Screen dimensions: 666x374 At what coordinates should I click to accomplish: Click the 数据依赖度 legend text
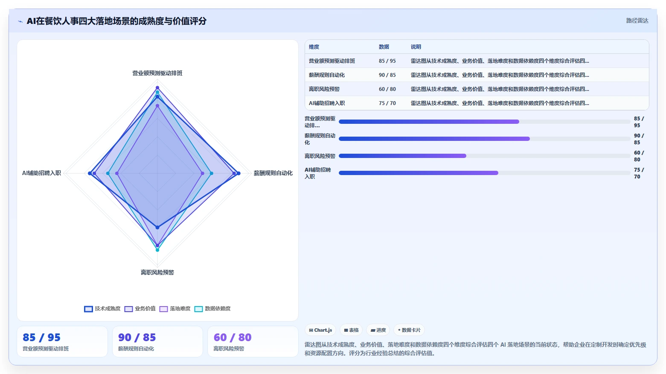click(x=218, y=309)
